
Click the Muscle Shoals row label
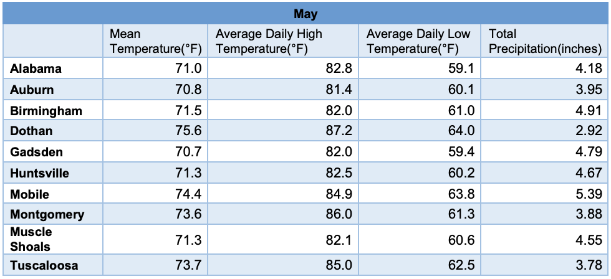31,239
